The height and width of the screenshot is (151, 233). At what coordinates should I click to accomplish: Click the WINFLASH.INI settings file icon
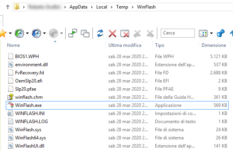tap(10, 113)
